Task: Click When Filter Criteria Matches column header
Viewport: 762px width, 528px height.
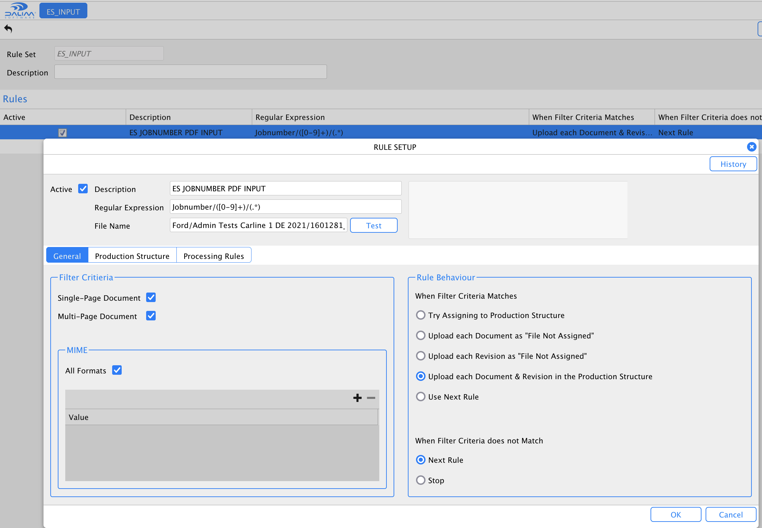Action: tap(592, 117)
